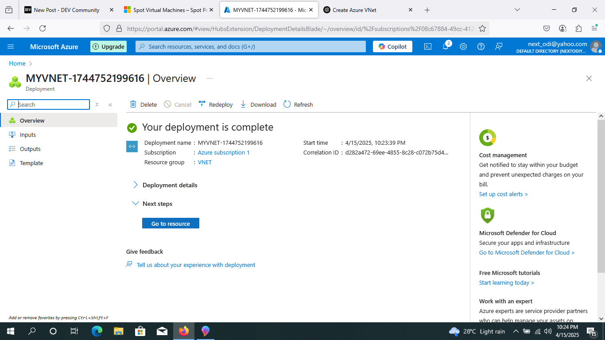Open the Tell us about your experience link

coord(196,265)
